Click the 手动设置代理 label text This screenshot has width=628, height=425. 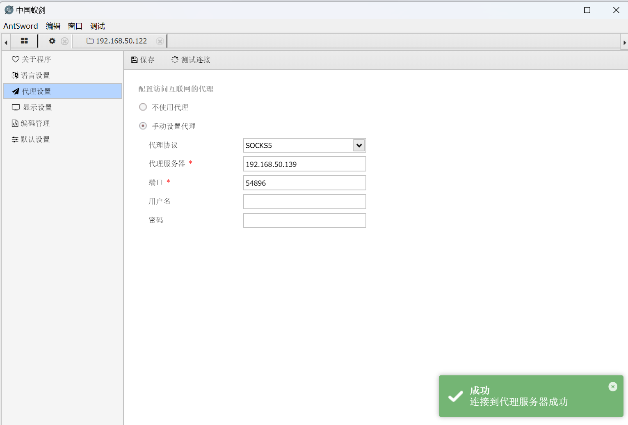pyautogui.click(x=174, y=126)
